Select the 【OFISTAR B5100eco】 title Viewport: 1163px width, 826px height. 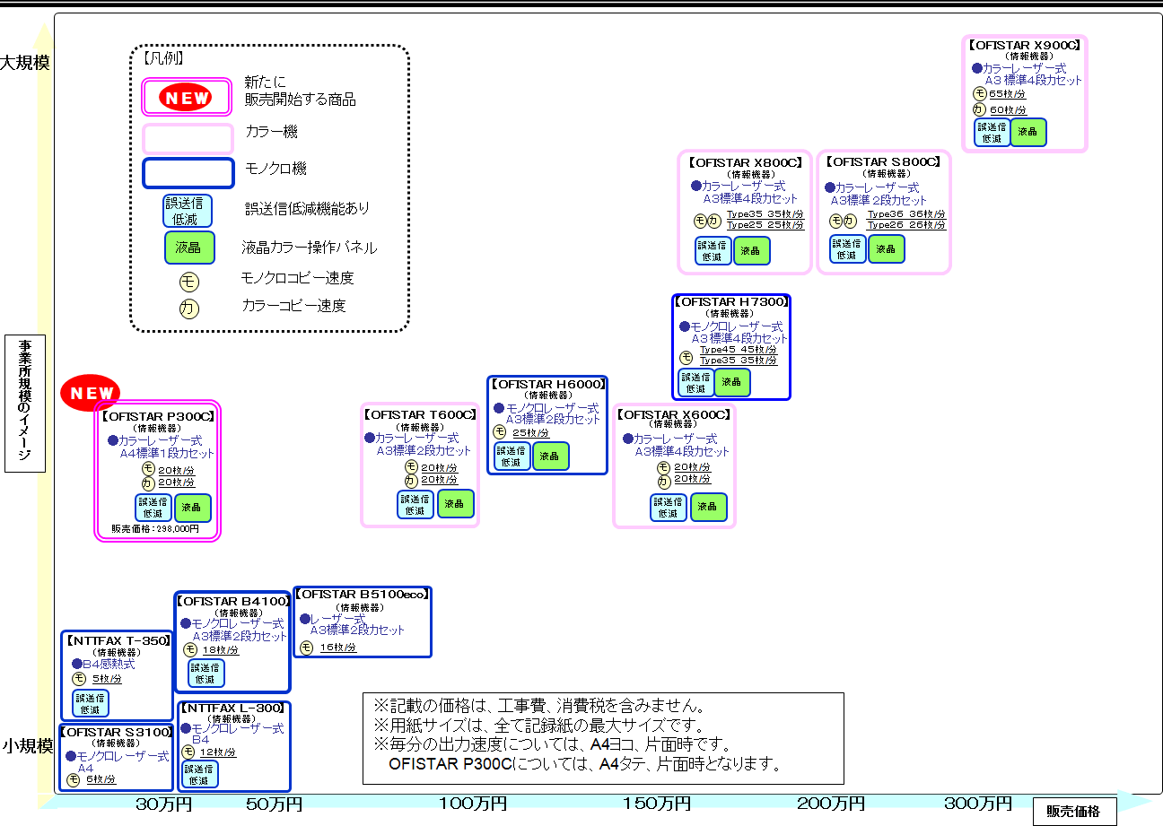tap(363, 595)
